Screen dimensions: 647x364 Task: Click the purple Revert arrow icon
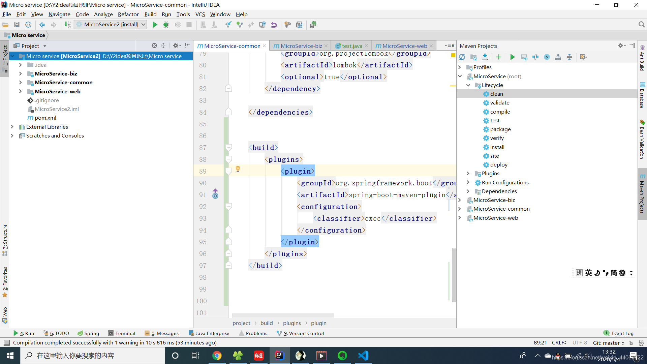pos(274,25)
